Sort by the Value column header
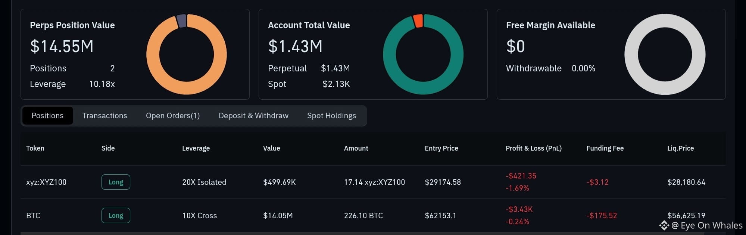Viewport: 746px width, 235px height. click(x=271, y=148)
